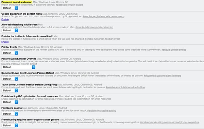Click the #enable-pointer-events anchor link
This screenshot has height=129, width=204.
pyautogui.click(x=174, y=50)
